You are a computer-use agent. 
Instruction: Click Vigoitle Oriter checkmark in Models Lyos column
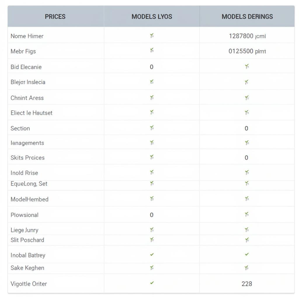[x=152, y=283]
